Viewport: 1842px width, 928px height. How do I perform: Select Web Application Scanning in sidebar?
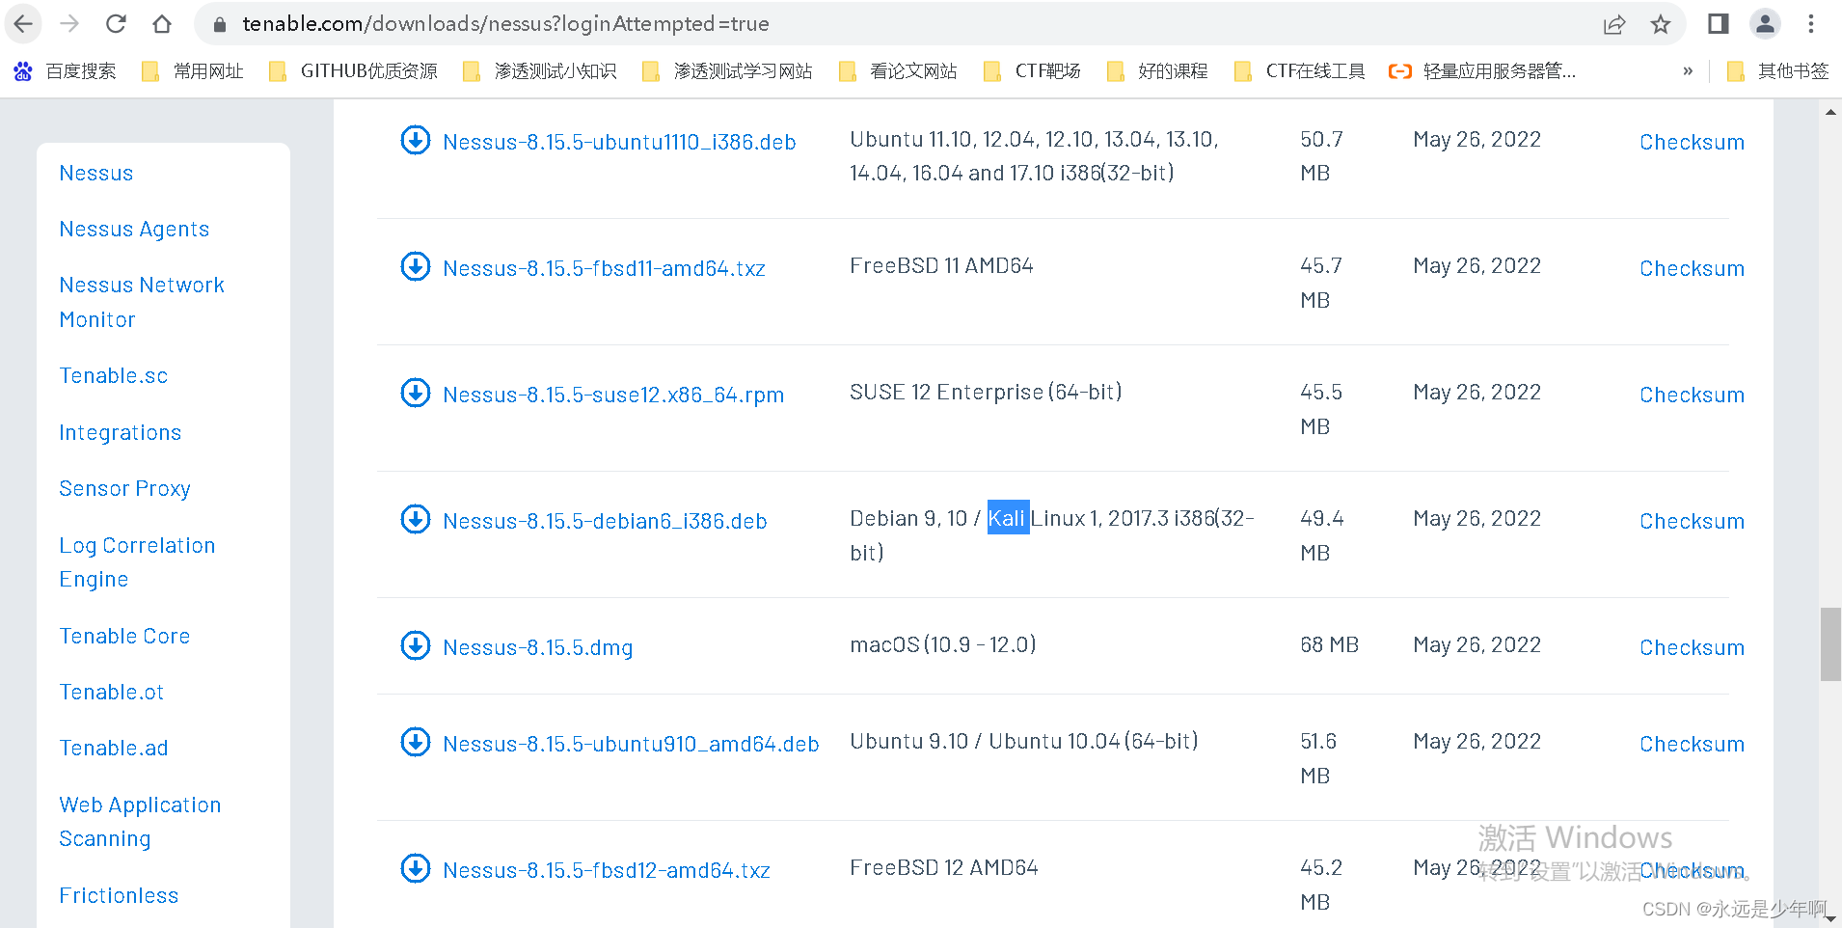click(x=140, y=822)
